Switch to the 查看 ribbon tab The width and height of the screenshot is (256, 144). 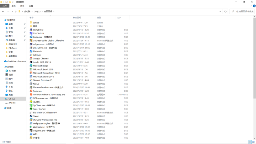pos(31,6)
